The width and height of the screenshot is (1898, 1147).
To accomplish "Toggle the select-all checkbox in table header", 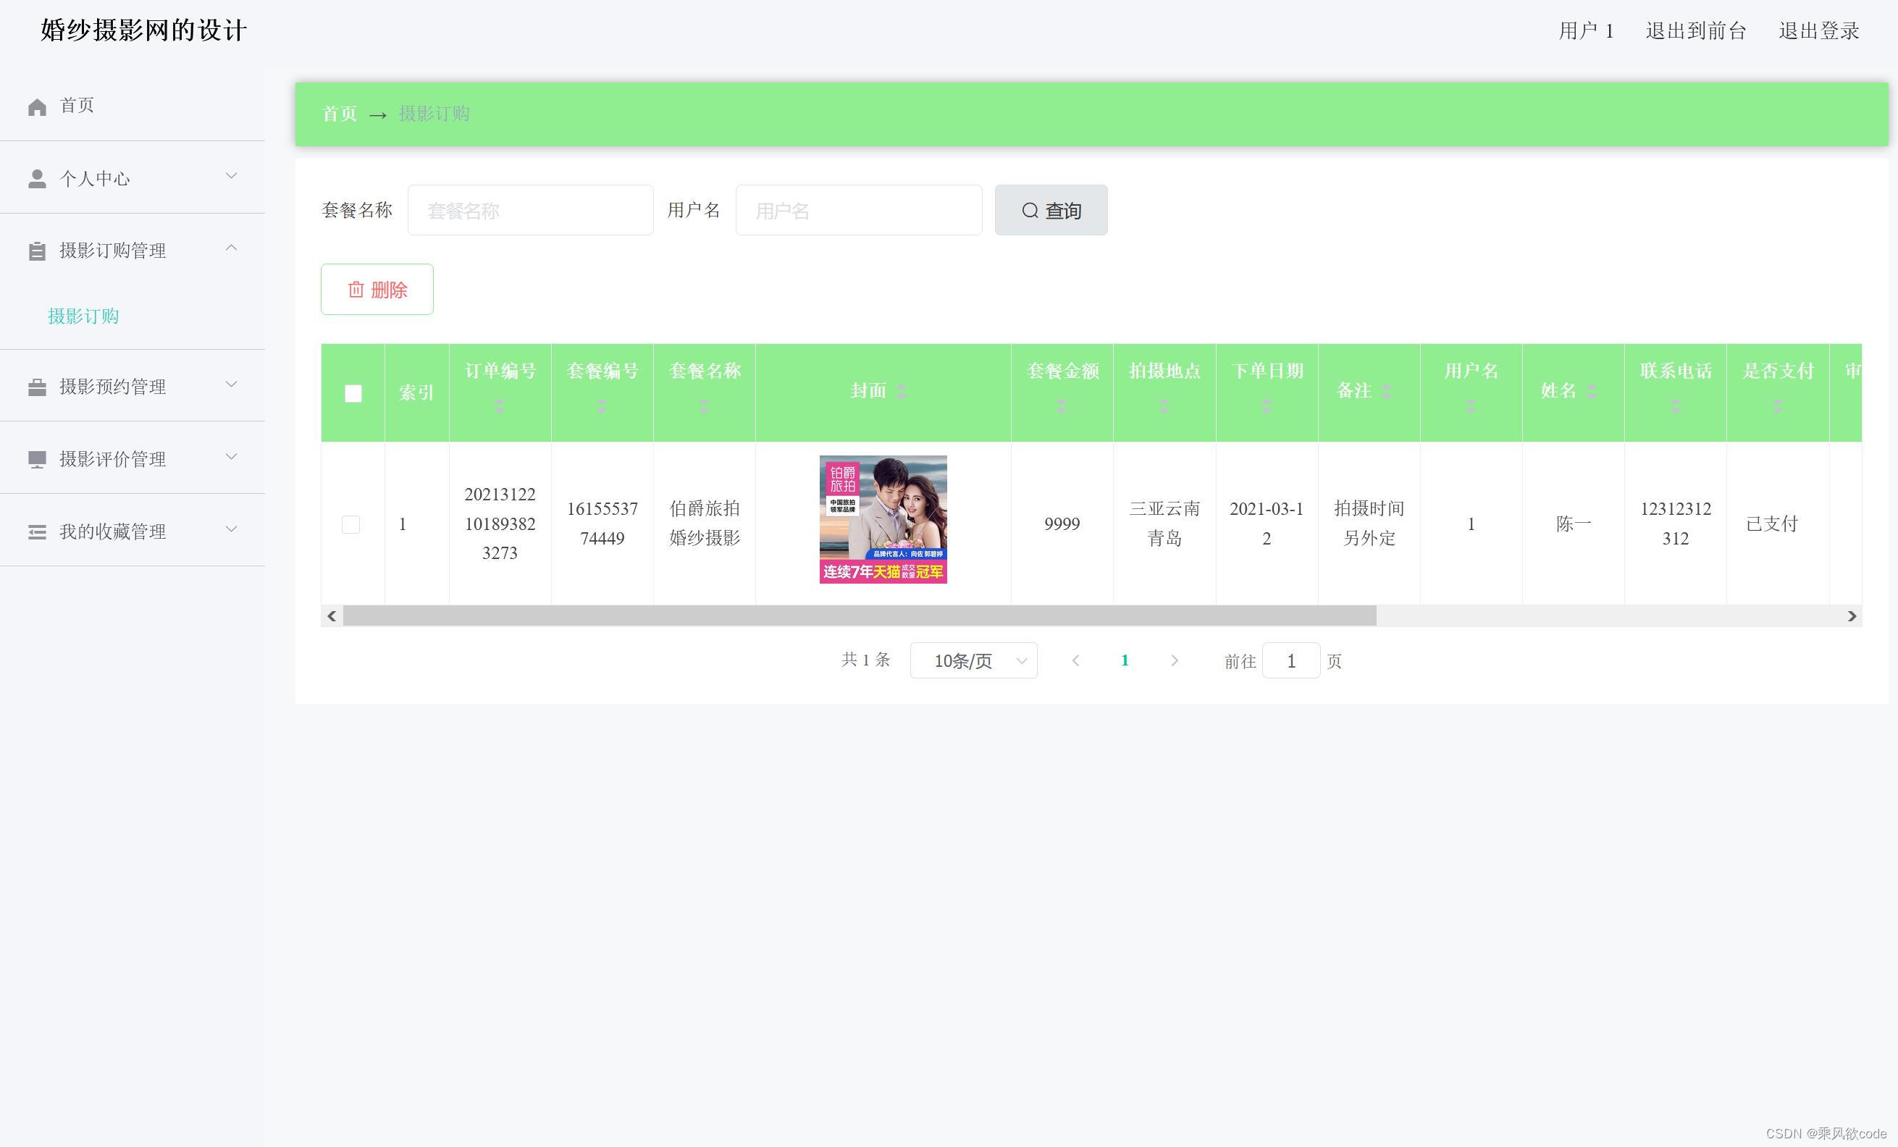I will [353, 394].
